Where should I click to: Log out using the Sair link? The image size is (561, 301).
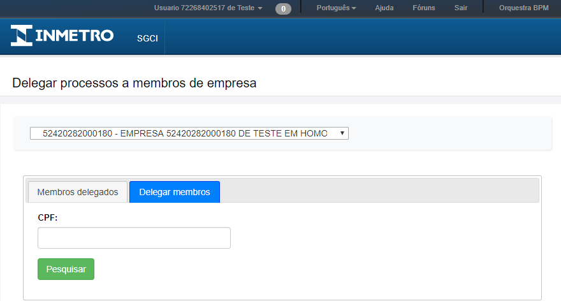coord(461,8)
